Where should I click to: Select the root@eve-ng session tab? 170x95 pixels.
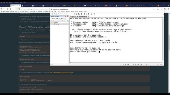(x=79, y=16)
